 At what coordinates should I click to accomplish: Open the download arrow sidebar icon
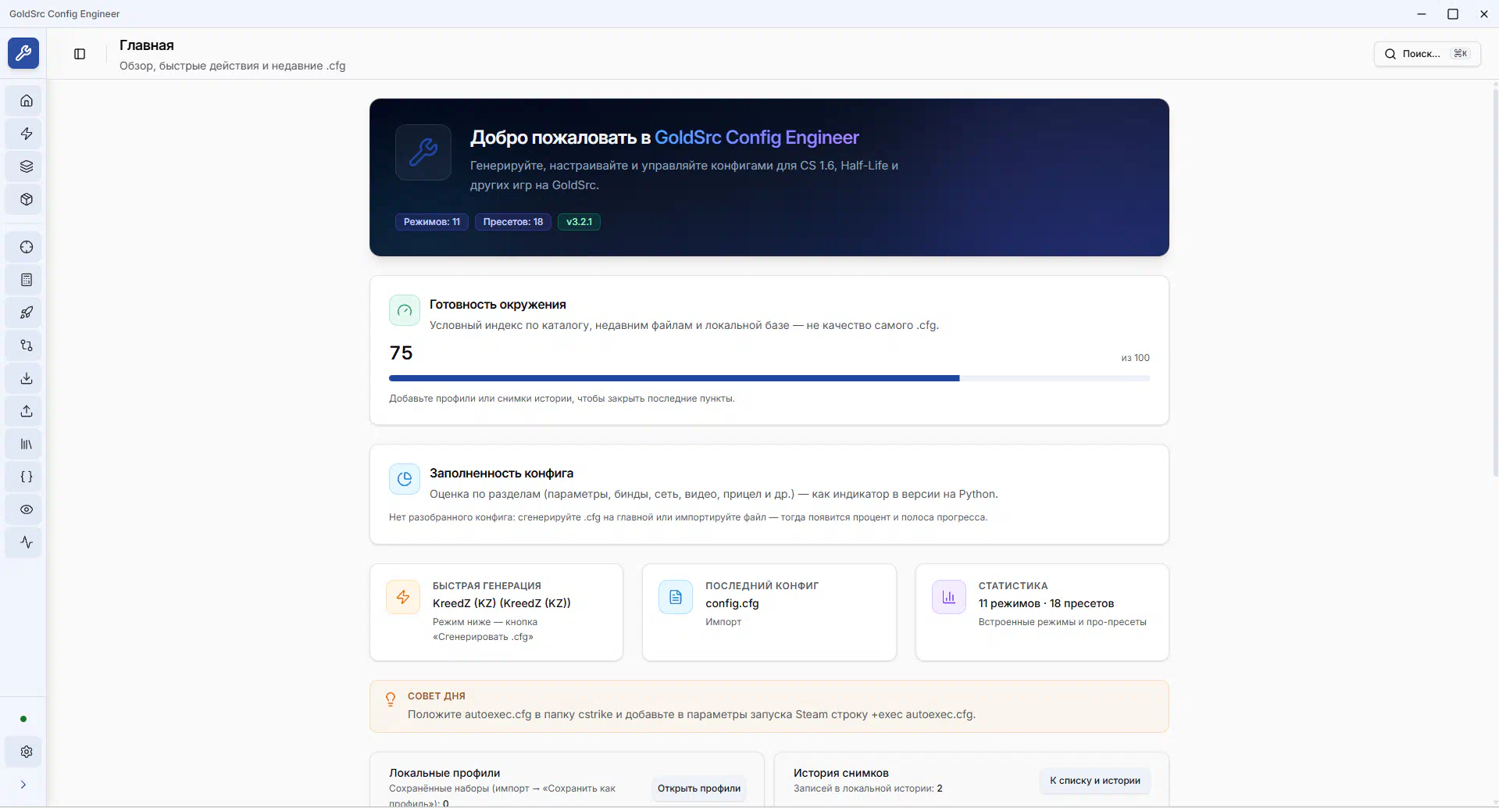pyautogui.click(x=27, y=378)
